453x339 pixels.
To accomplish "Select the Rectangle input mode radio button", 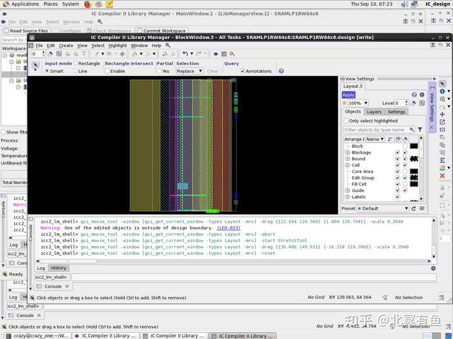I will click(76, 63).
